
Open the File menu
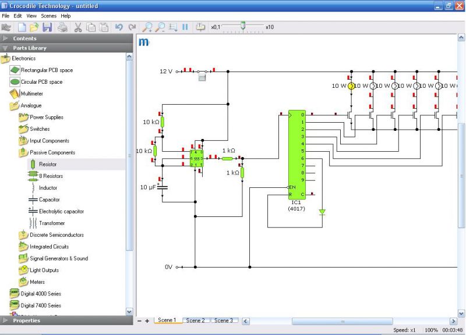(x=6, y=16)
